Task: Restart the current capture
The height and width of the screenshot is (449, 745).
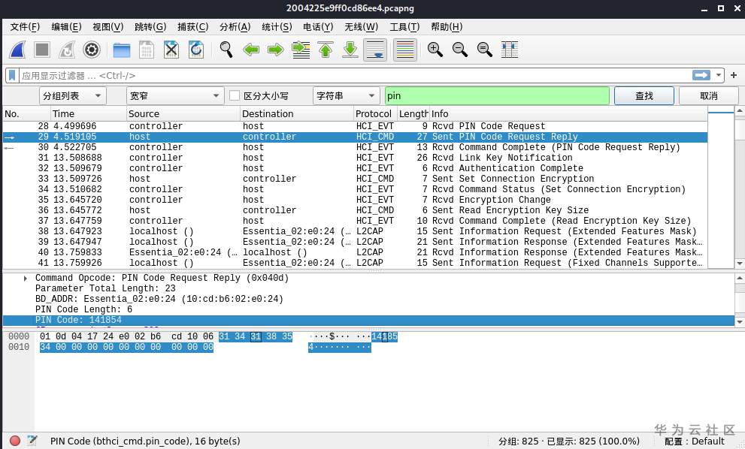Action: click(x=67, y=50)
